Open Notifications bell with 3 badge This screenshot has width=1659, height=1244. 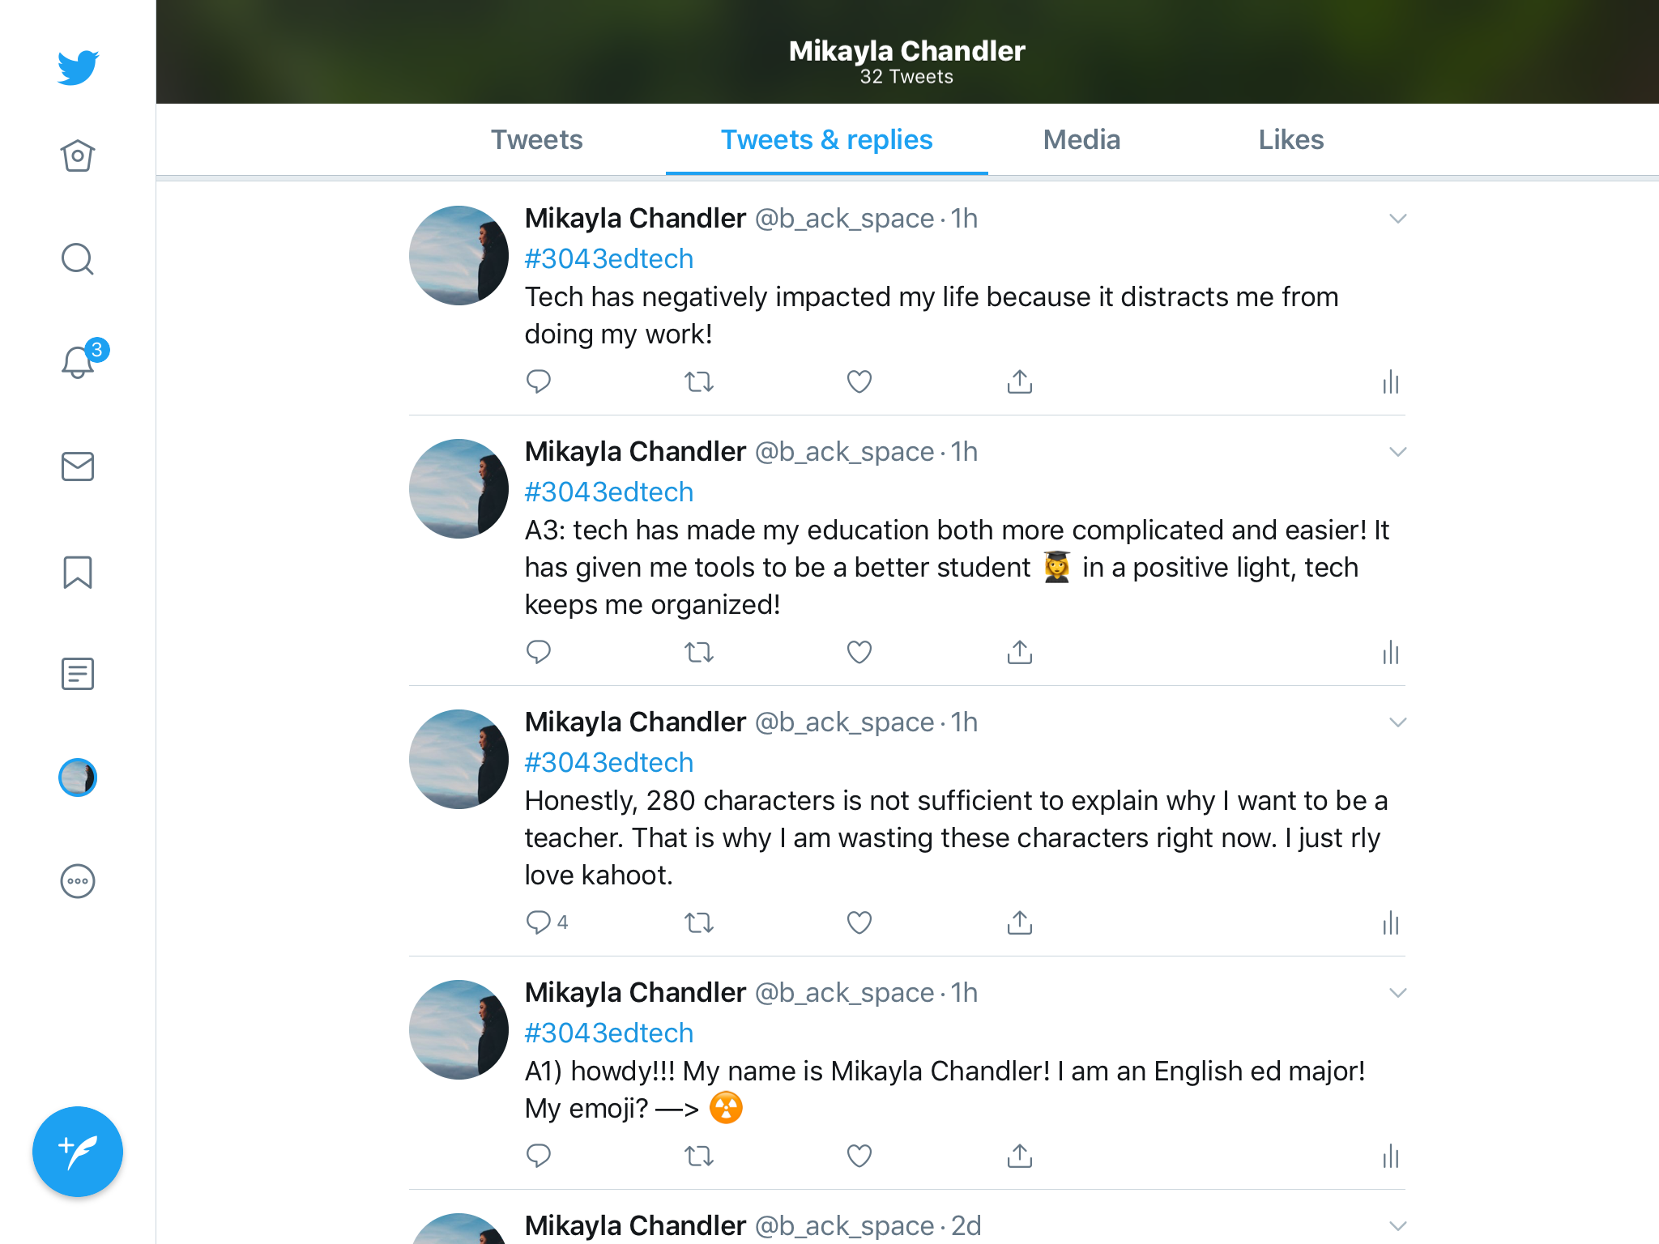pyautogui.click(x=79, y=362)
